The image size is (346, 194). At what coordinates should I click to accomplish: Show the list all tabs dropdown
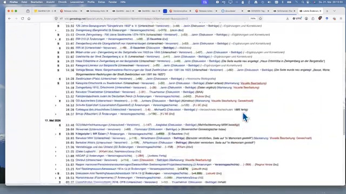click(335, 11)
